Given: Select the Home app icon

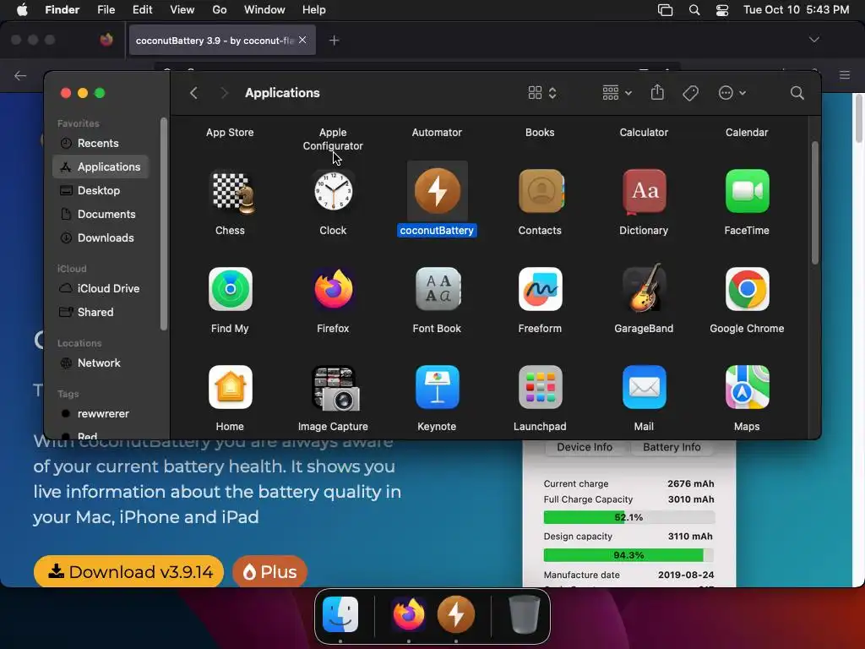Looking at the screenshot, I should point(230,387).
